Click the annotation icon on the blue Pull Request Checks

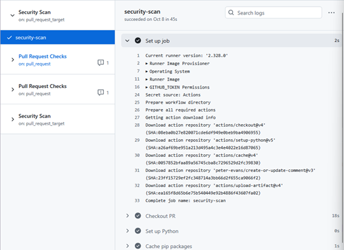tap(101, 62)
